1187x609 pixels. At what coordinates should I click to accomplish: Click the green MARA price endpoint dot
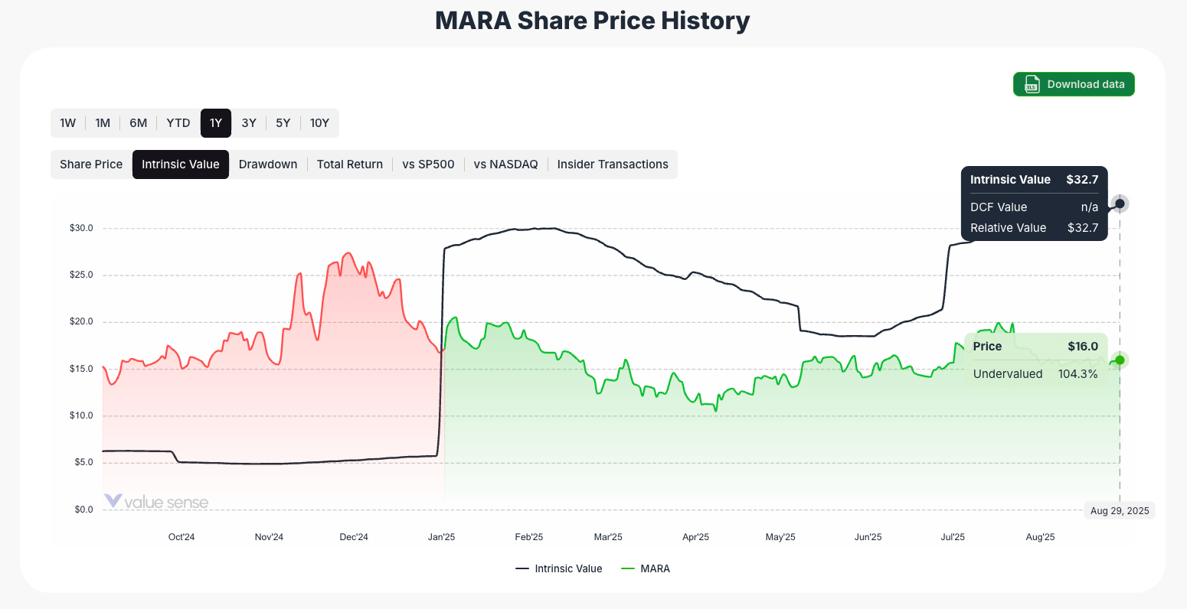pos(1119,360)
